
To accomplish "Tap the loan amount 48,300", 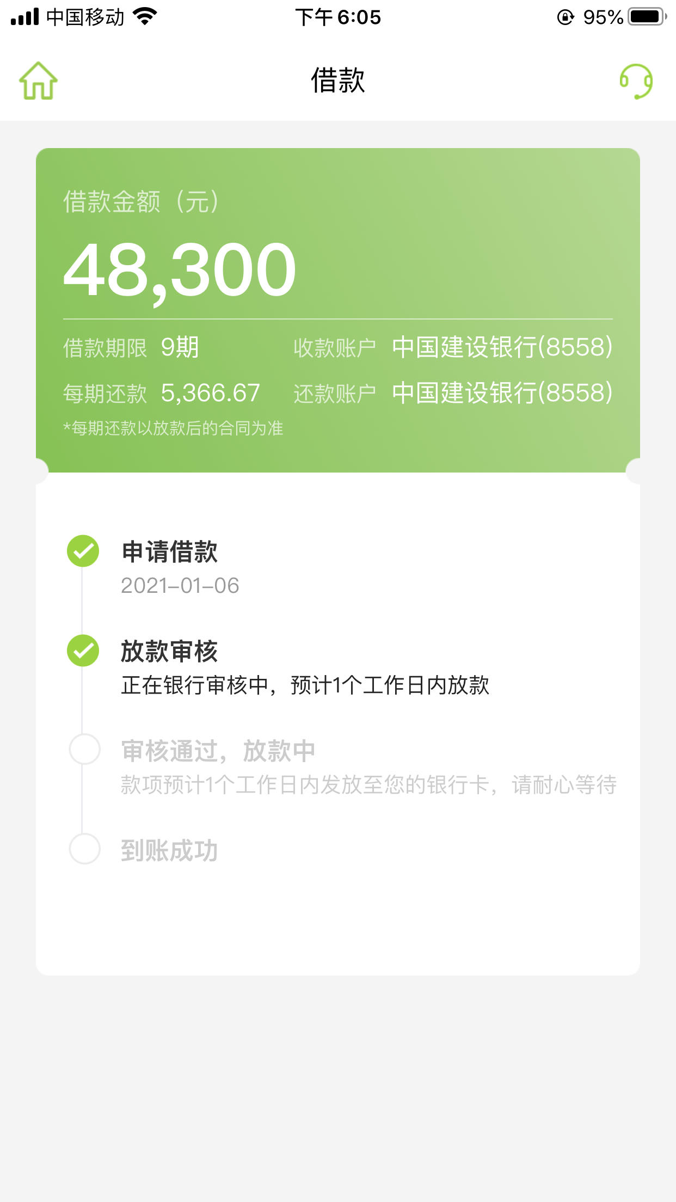I will [180, 271].
